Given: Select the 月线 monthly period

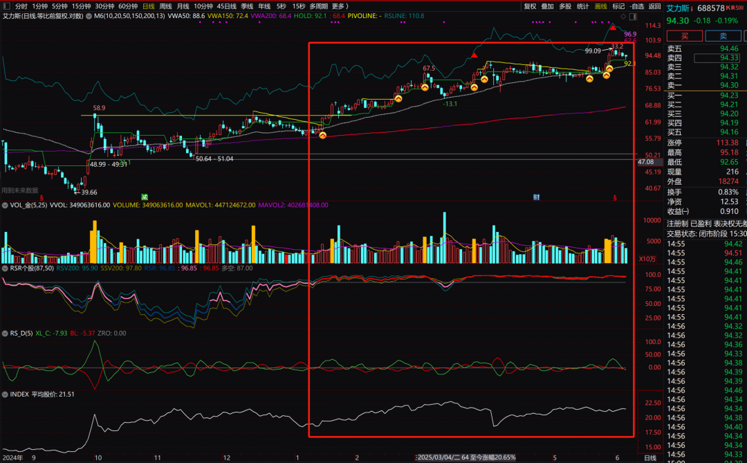Looking at the screenshot, I should point(183,6).
